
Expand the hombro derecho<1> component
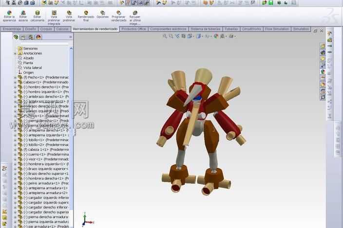pos(15,87)
